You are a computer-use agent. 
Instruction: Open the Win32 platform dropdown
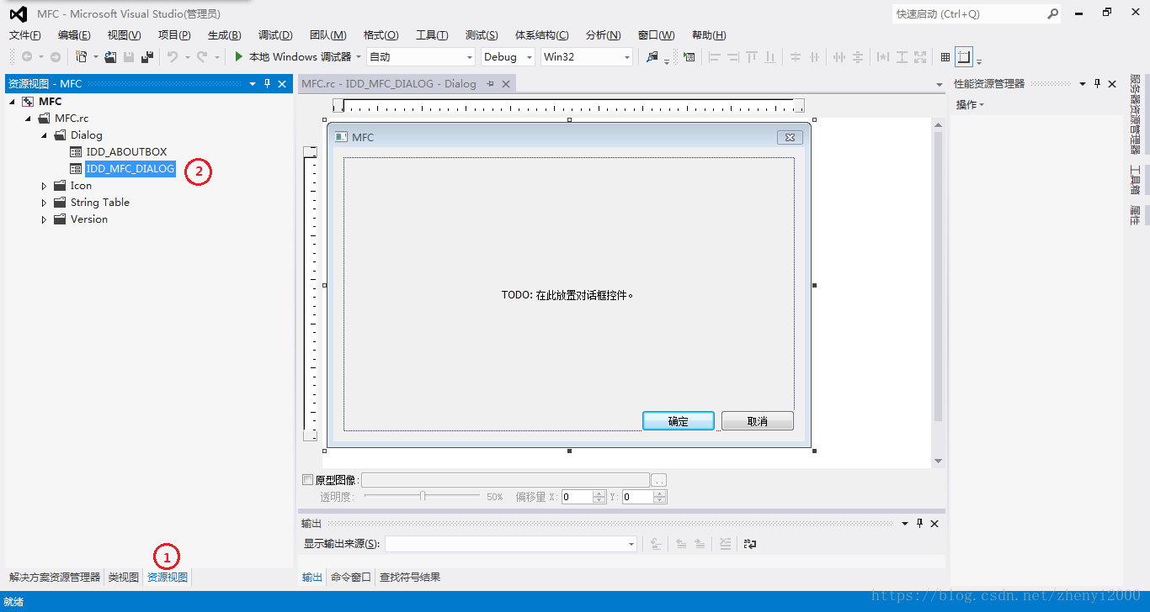pos(586,56)
